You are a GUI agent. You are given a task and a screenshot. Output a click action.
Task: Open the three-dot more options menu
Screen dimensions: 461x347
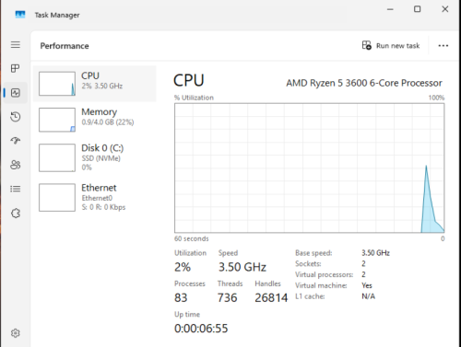pyautogui.click(x=443, y=46)
